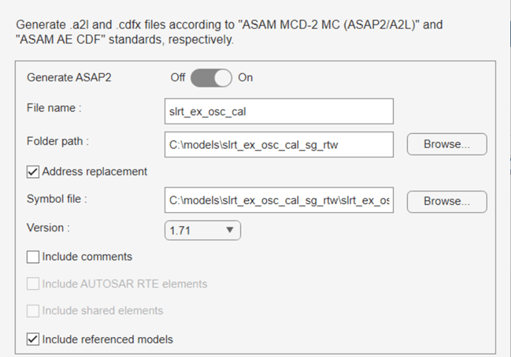511x357 pixels.
Task: Click inside the Symbol file text field
Action: pyautogui.click(x=279, y=200)
